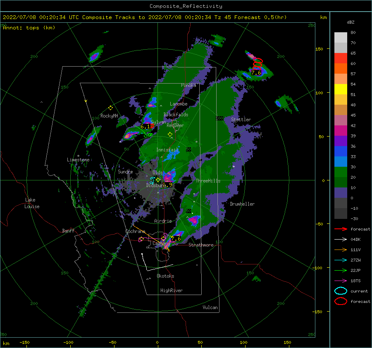
Task: Click the yellow diamond marker near RockyMH
Action: (110, 108)
